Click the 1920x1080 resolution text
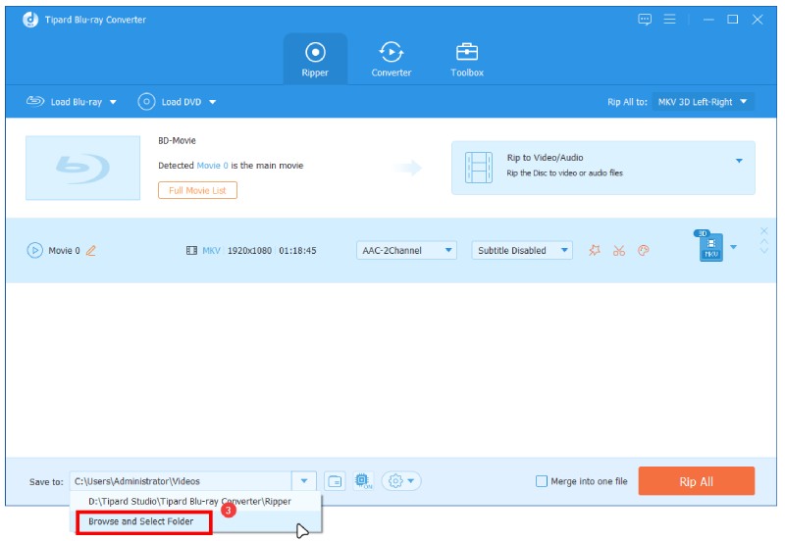The width and height of the screenshot is (785, 541). pos(249,251)
